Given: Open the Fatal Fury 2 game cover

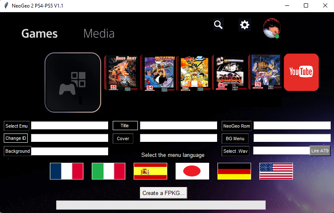Looking at the screenshot, I should pos(194,73).
